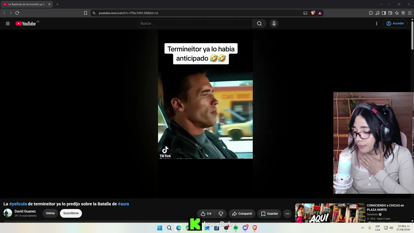Select the 'La #pelicula de termineitor' tab

[x=27, y=4]
